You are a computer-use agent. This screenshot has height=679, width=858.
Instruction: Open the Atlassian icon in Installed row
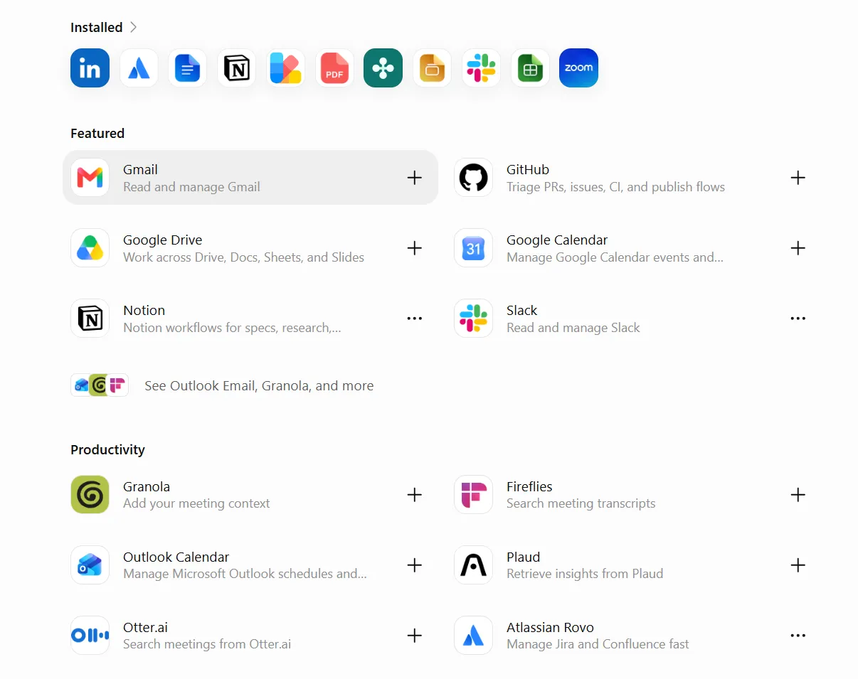coord(139,68)
